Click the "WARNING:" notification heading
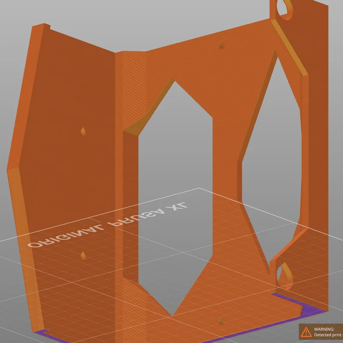 [324, 329]
